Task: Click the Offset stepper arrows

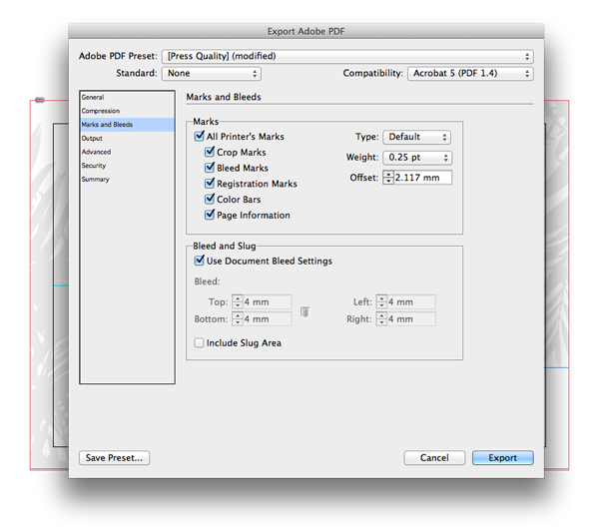Action: 388,178
